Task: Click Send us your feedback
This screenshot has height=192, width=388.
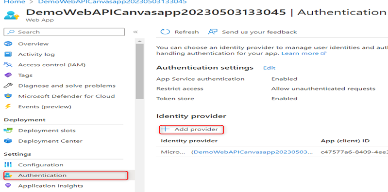Action: 253,32
